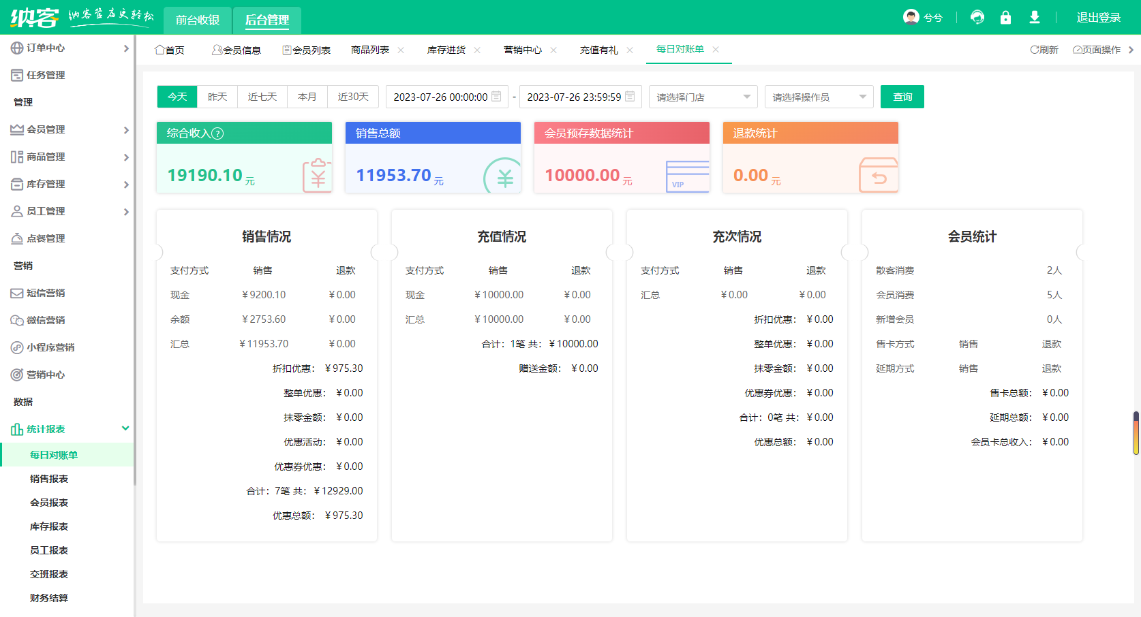
Task: Select the 昨天 (yesterday) date filter
Action: click(x=217, y=97)
